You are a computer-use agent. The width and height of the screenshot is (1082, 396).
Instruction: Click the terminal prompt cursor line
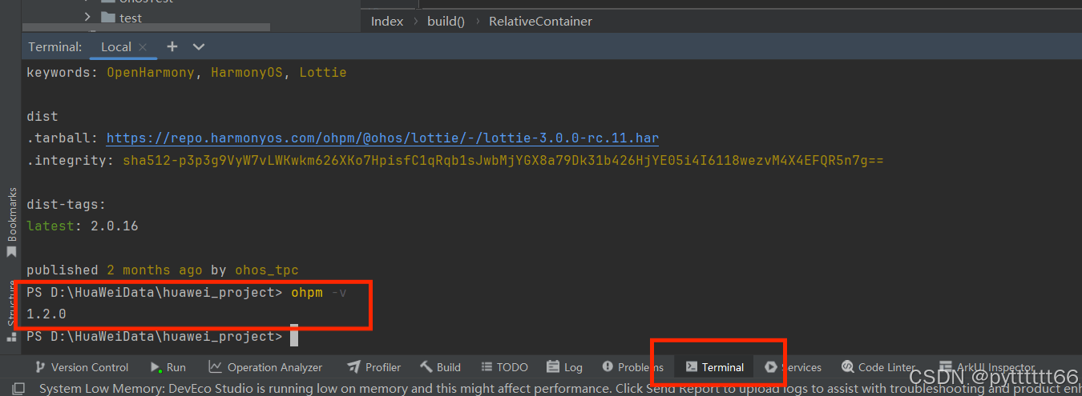pyautogui.click(x=163, y=337)
